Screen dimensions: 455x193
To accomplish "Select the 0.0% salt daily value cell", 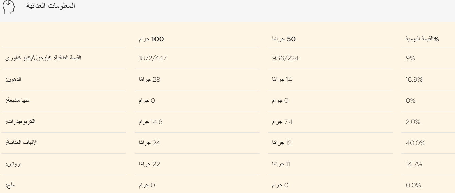I will pos(413,185).
